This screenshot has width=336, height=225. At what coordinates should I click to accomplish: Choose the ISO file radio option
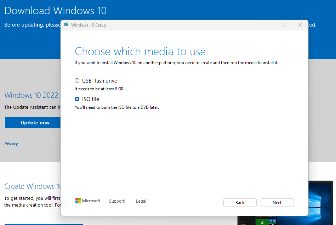[77, 99]
